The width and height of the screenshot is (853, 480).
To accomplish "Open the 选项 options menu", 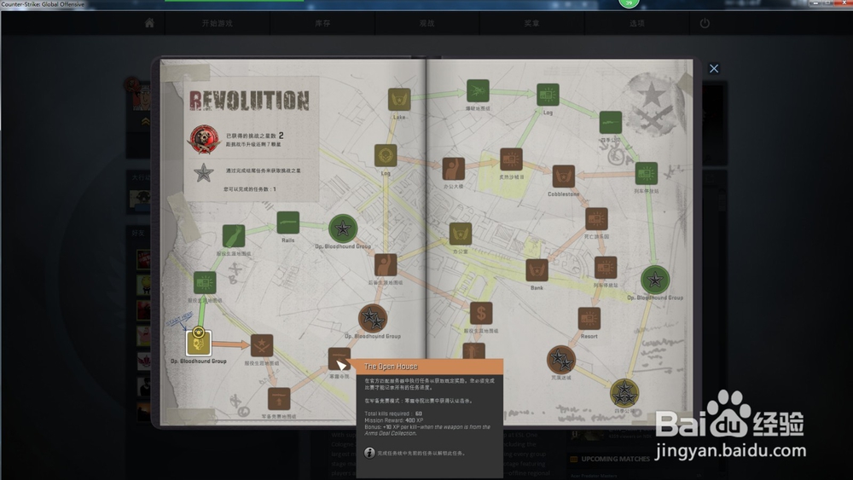I will 637,23.
